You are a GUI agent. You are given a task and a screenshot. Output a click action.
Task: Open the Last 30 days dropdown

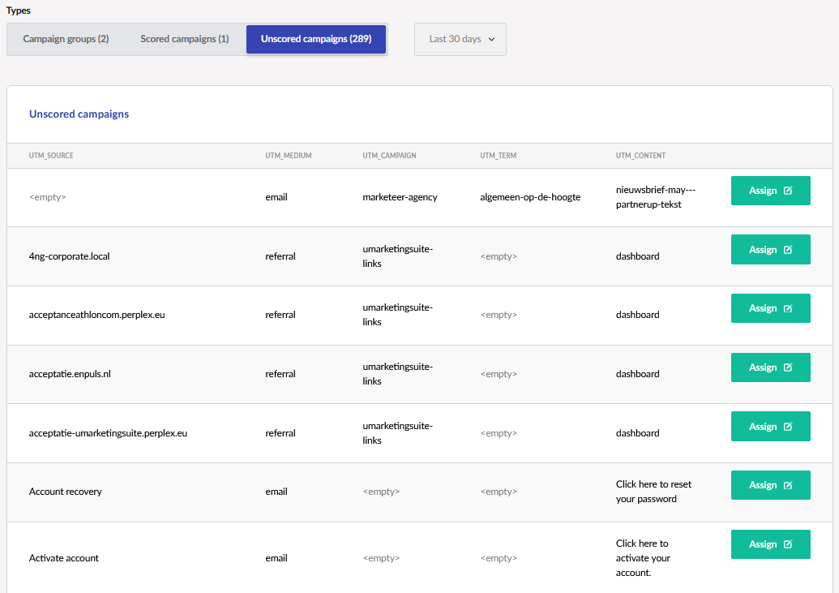pyautogui.click(x=460, y=39)
